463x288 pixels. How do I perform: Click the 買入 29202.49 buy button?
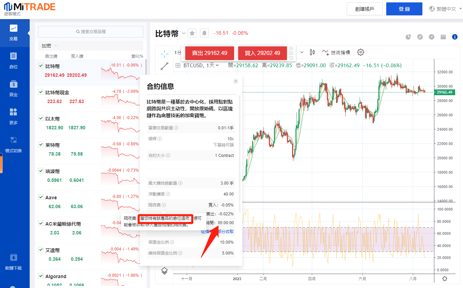point(262,53)
